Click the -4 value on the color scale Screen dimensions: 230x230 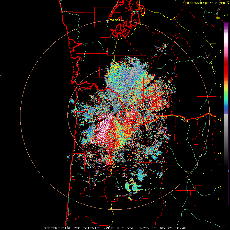point(220,154)
